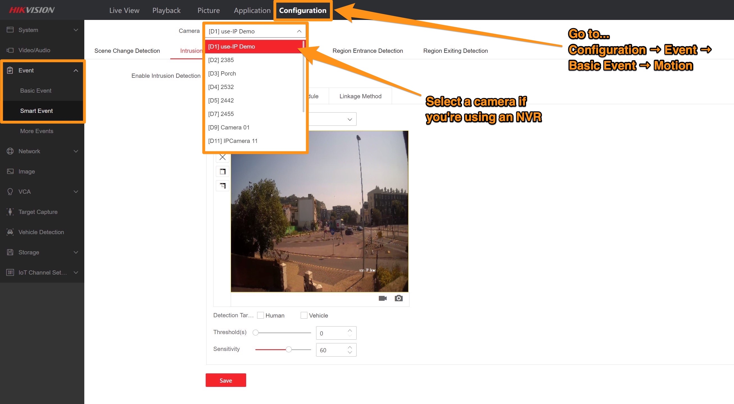Click the Sensitivity slider handle

click(289, 349)
